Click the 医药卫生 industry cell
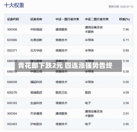 point(61,92)
